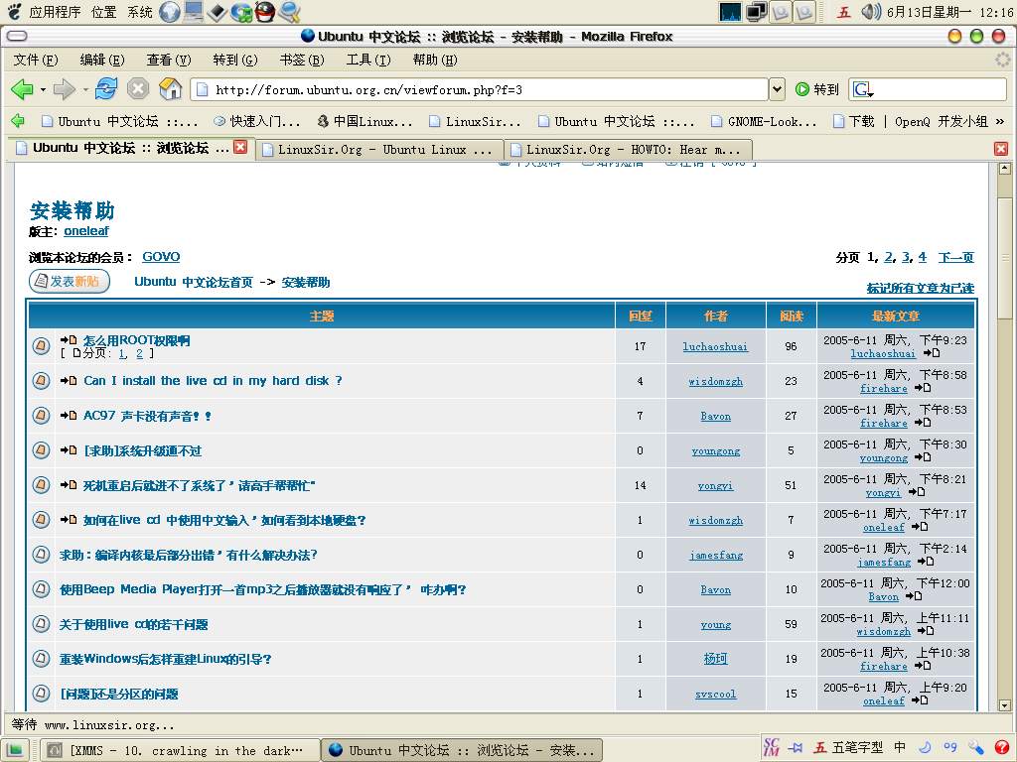Viewport: 1017px width, 762px height.
Task: Switch to XMMS window in taskbar
Action: point(181,750)
